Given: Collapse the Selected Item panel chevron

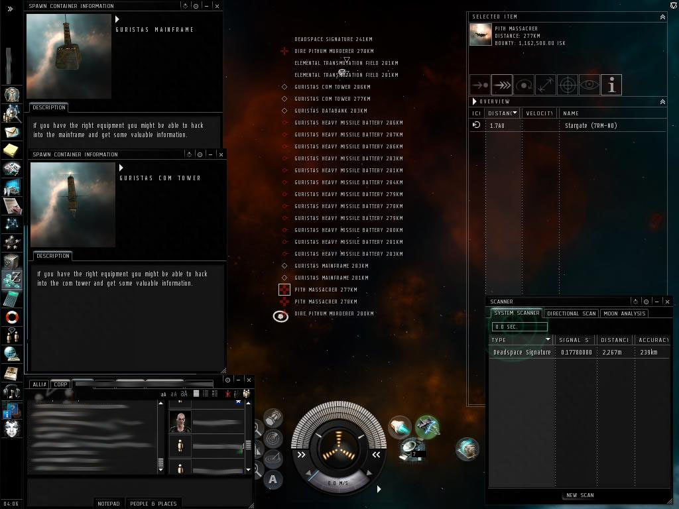Looking at the screenshot, I should [662, 17].
